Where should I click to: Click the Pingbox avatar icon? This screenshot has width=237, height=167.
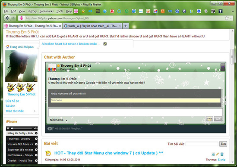pyautogui.click(x=52, y=68)
